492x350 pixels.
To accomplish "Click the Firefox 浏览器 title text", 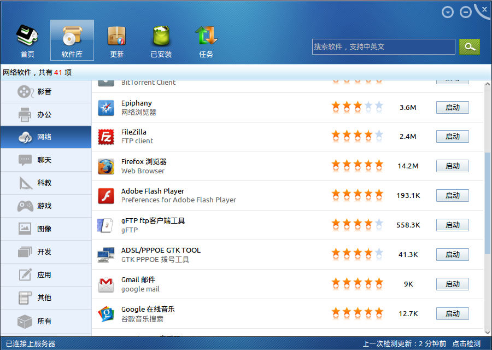I will tap(144, 162).
